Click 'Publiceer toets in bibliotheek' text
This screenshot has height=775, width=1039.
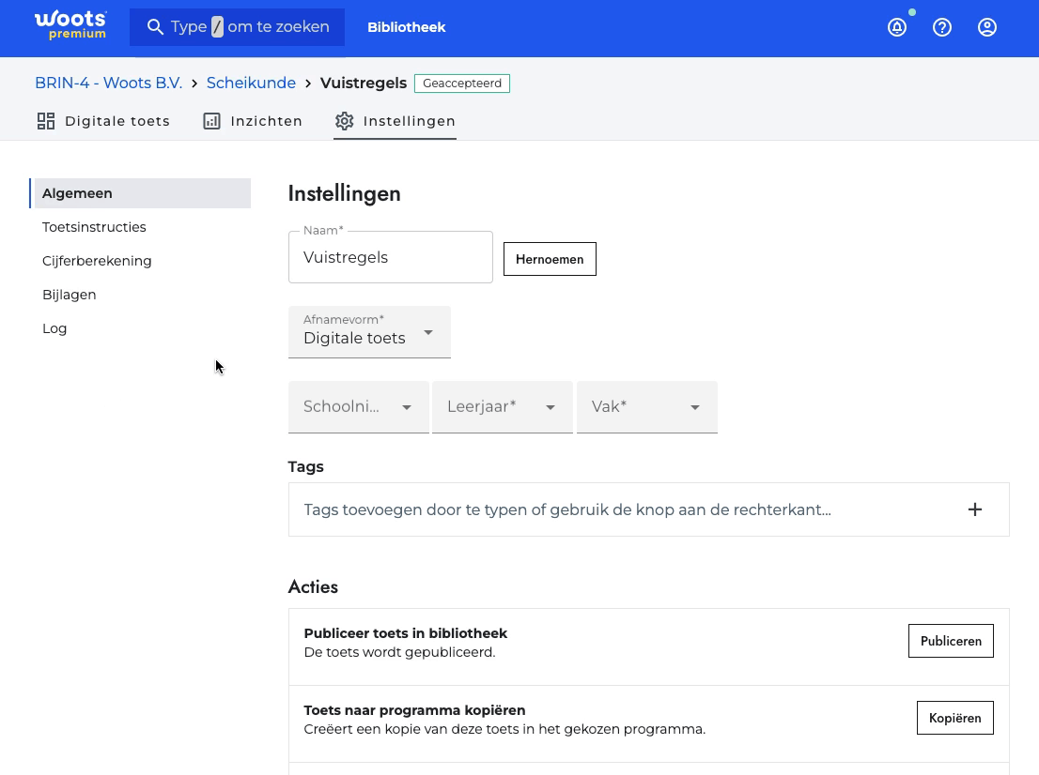coord(406,633)
